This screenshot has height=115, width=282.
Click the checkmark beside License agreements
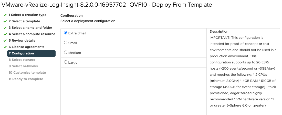click(x=5, y=47)
